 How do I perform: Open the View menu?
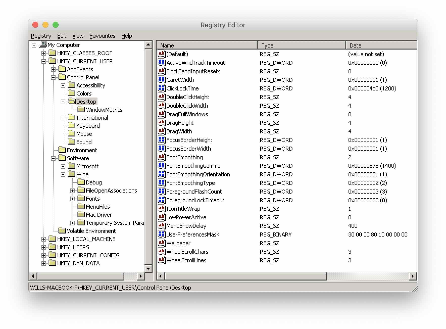[78, 36]
